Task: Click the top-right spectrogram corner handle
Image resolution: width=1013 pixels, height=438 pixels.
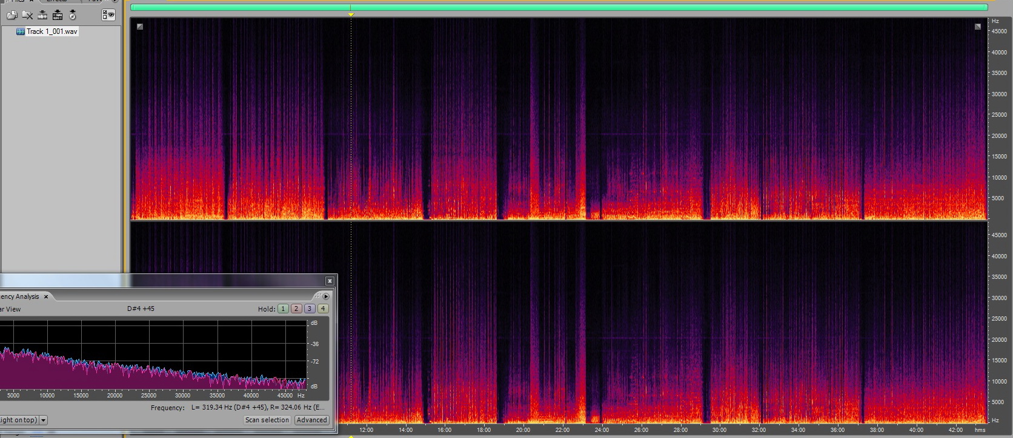Action: 977,27
